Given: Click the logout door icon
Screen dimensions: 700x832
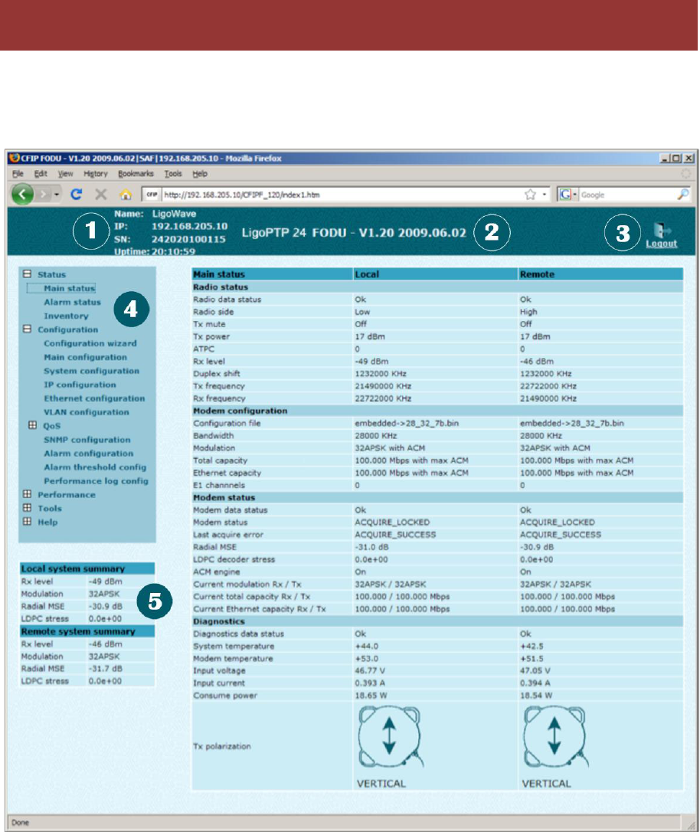Looking at the screenshot, I should [661, 230].
